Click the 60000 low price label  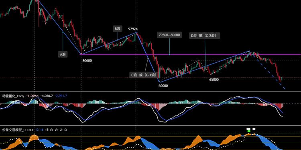tap(163, 86)
